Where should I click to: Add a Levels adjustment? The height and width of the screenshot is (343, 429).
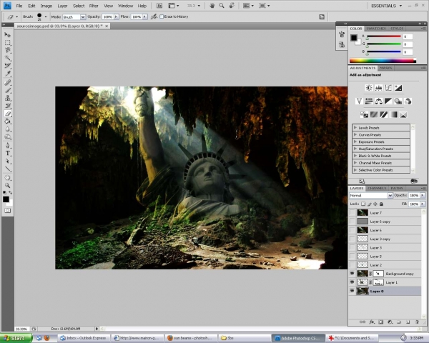(379, 88)
